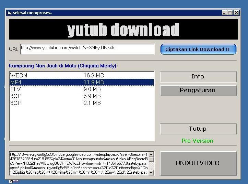Click the yutub download banner

pos(123,29)
